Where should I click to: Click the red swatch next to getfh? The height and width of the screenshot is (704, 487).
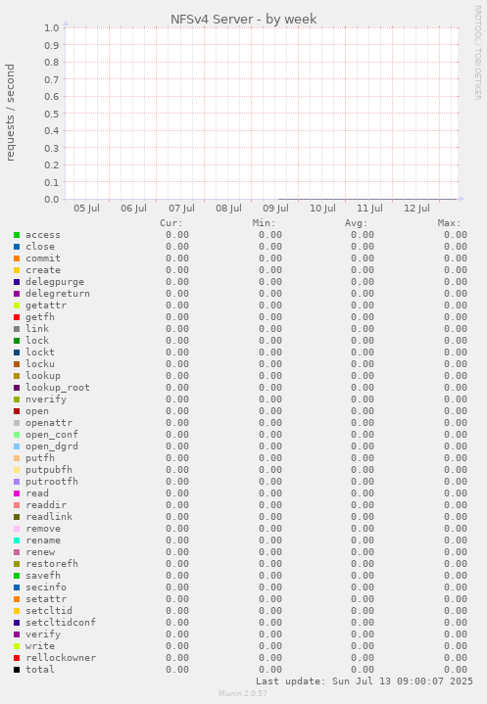[17, 317]
